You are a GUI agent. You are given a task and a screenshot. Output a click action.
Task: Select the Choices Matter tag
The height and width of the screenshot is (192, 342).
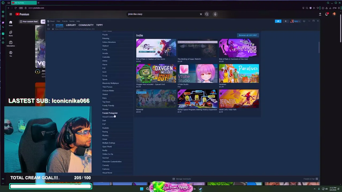[x=108, y=91]
